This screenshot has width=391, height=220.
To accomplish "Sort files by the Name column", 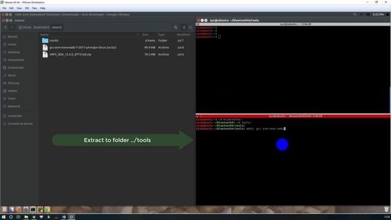I will click(45, 35).
